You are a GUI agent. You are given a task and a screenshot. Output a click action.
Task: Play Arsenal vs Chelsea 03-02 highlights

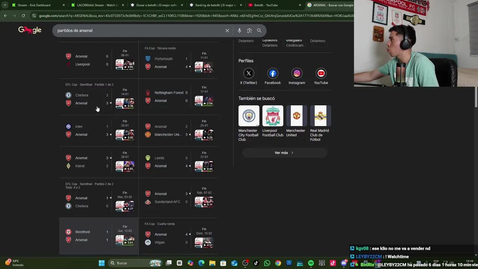[125, 206]
